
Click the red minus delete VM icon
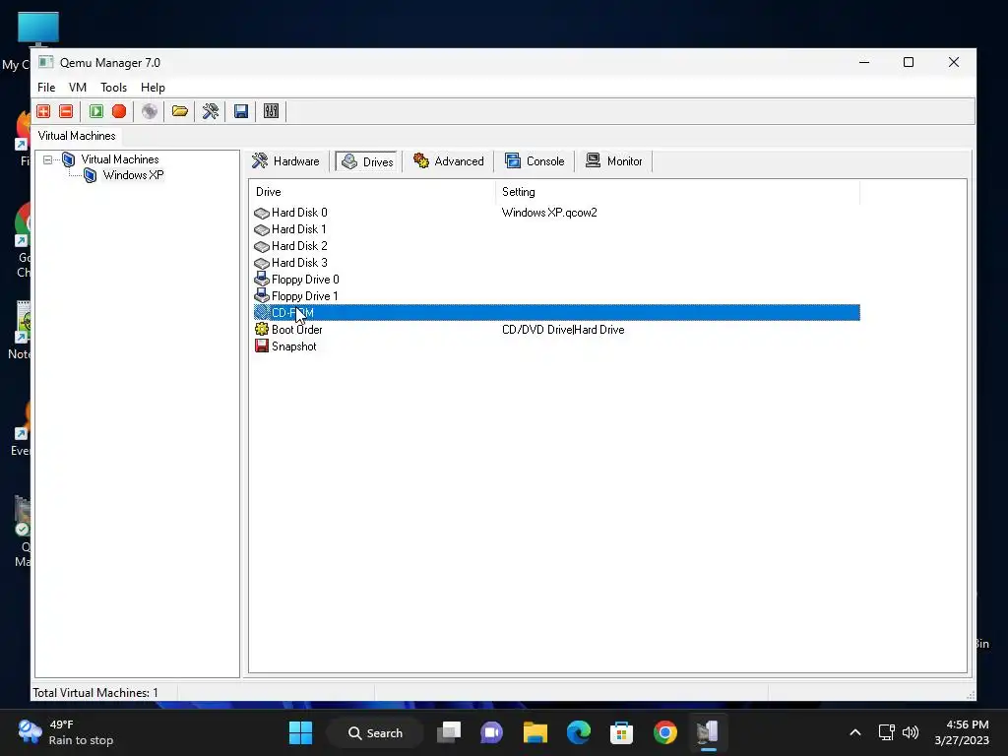pyautogui.click(x=66, y=111)
